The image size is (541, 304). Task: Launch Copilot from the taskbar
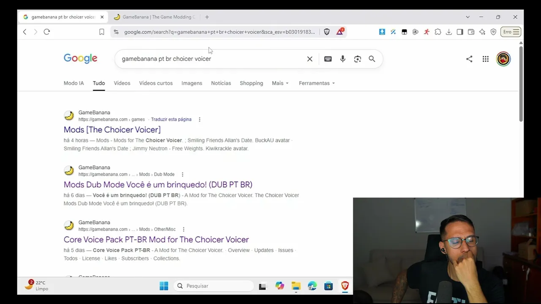tap(280, 286)
